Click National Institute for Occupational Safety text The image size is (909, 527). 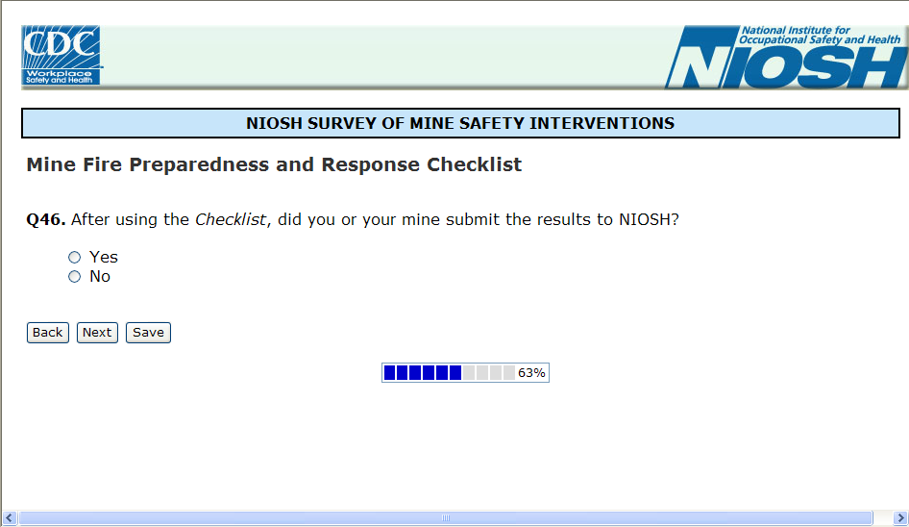coord(821,36)
